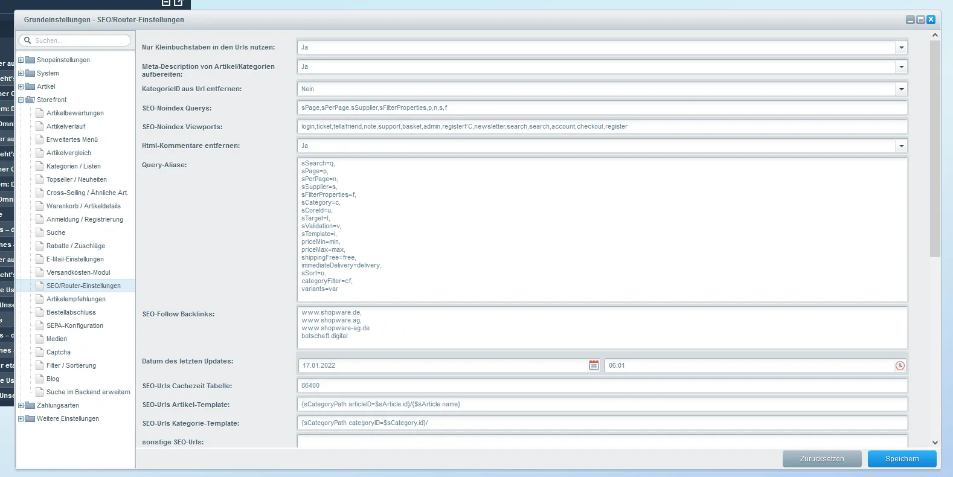Viewport: 953px width, 477px height.
Task: Click the document icon beside Medien
Action: 40,339
